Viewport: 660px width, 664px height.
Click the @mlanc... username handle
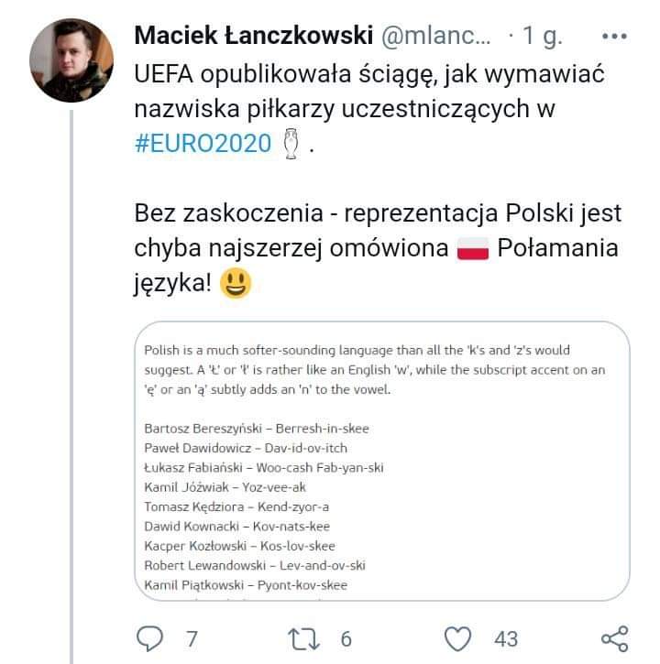click(435, 37)
